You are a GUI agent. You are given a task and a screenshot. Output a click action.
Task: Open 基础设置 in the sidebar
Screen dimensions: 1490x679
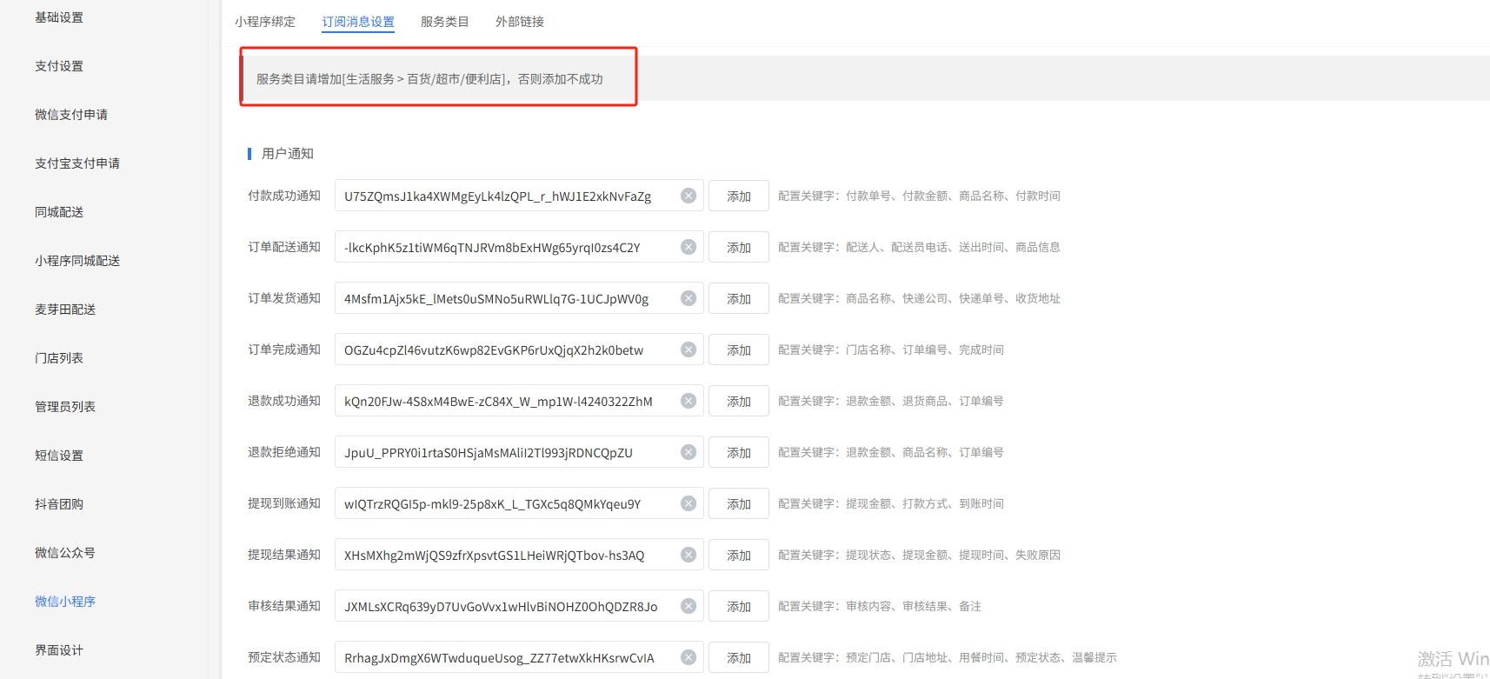[59, 17]
